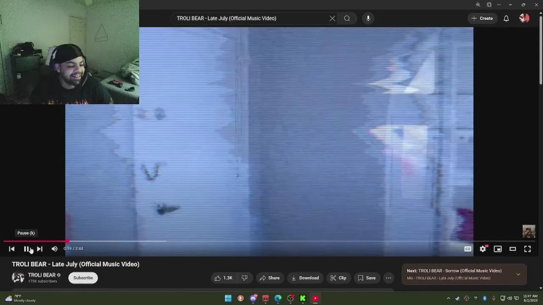The height and width of the screenshot is (305, 543).
Task: Open the orange browser icon next to Start
Action: tap(241, 298)
